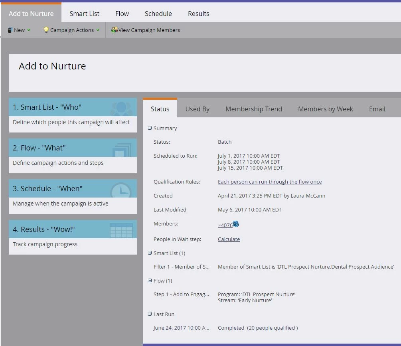Viewport: 401px width, 346px height.
Task: Click the Last Modified 'May 6, 2017' value
Action: point(250,210)
